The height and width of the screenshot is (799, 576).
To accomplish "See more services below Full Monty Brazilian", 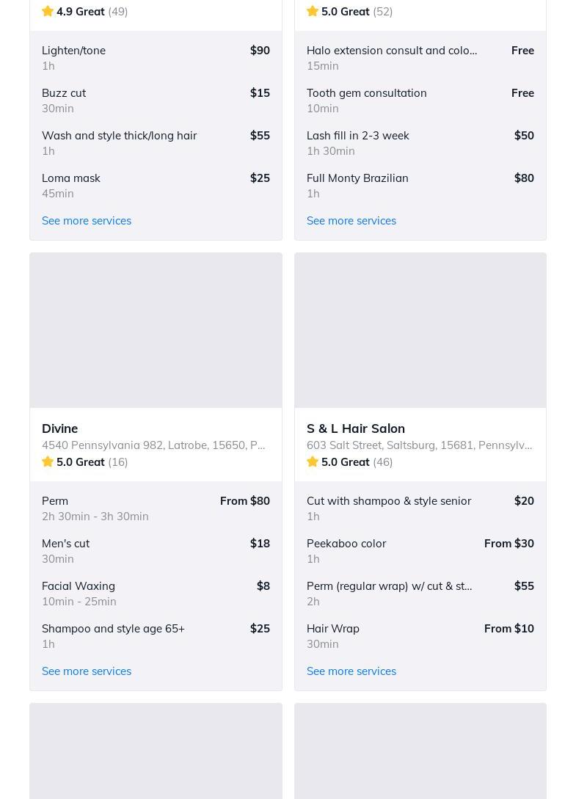I will coord(351,220).
